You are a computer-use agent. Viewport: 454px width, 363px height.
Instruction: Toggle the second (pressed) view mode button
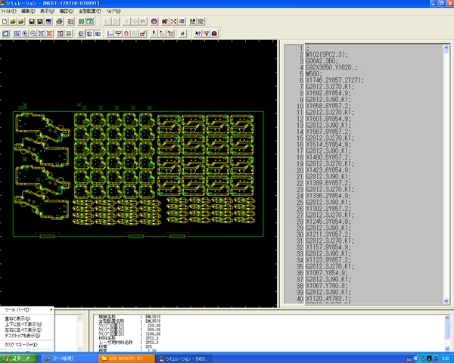coord(90,33)
